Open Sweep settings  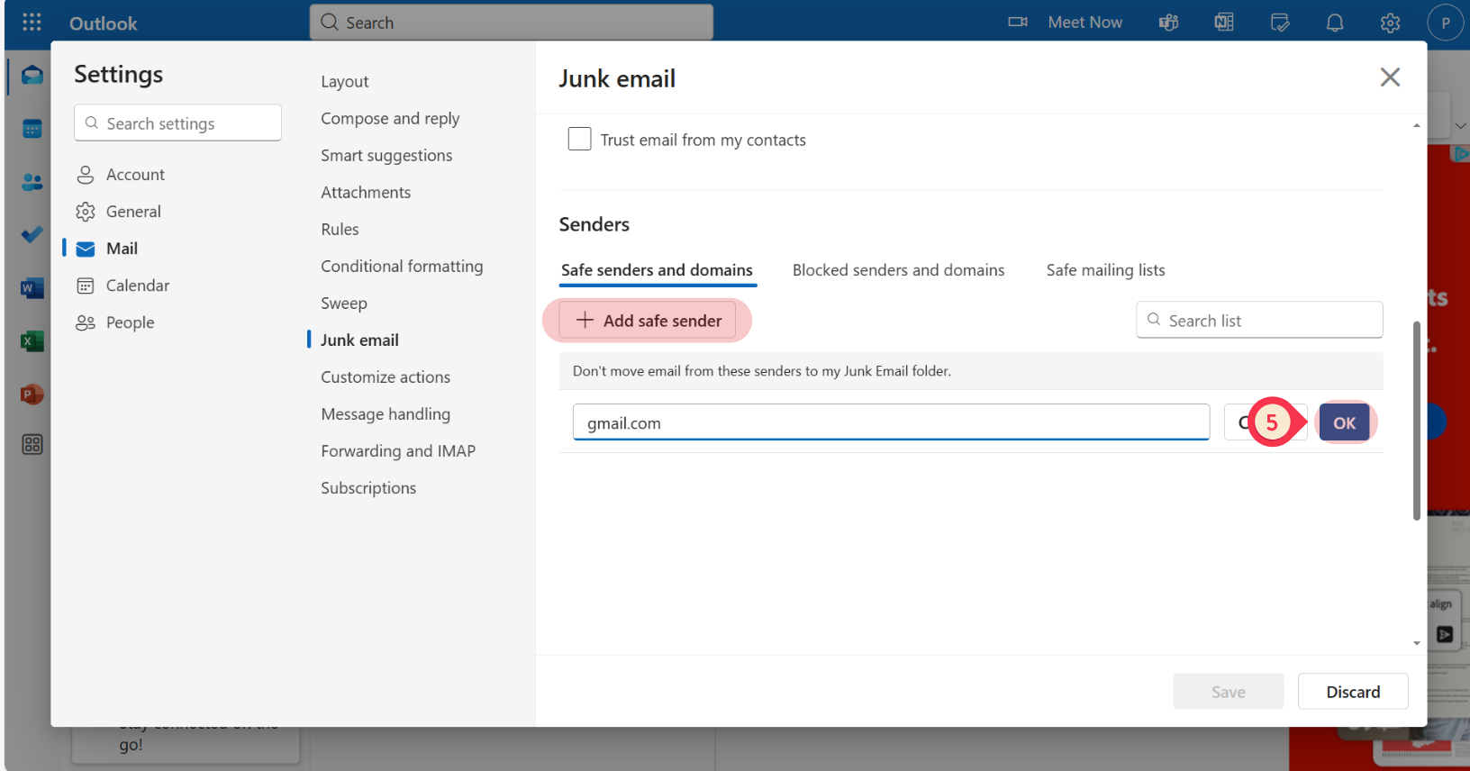coord(344,303)
